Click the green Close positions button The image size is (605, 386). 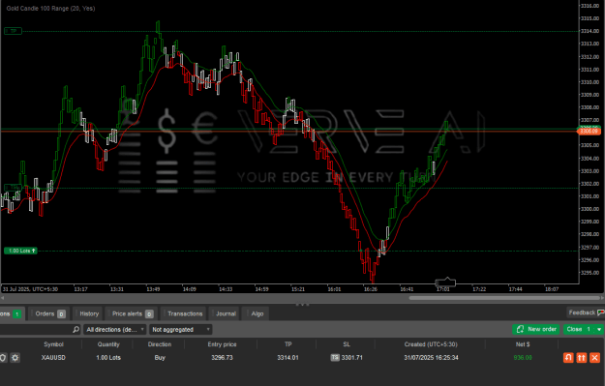point(578,329)
